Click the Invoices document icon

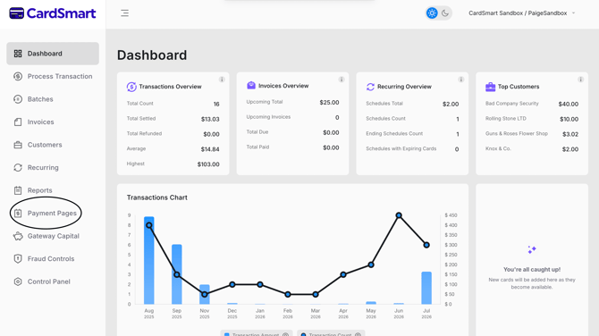point(18,122)
